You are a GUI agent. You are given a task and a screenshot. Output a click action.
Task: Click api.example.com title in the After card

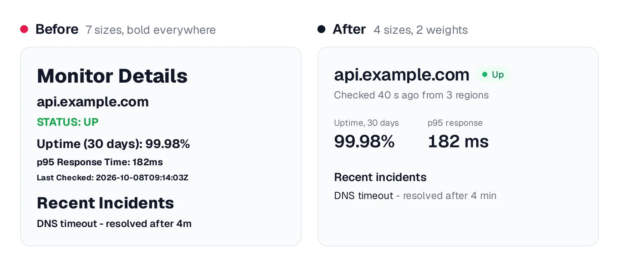[402, 75]
